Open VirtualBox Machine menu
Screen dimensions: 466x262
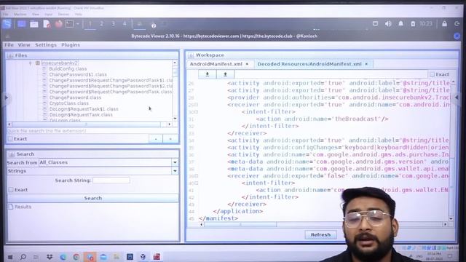pyautogui.click(x=20, y=15)
